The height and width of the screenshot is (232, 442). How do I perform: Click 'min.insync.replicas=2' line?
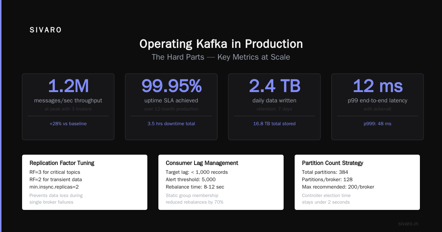[x=54, y=187]
